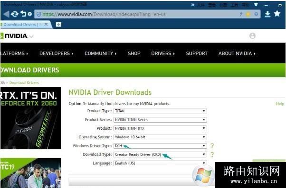Image resolution: width=286 pixels, height=188 pixels.
Task: Open the Language dropdown
Action: (x=160, y=163)
